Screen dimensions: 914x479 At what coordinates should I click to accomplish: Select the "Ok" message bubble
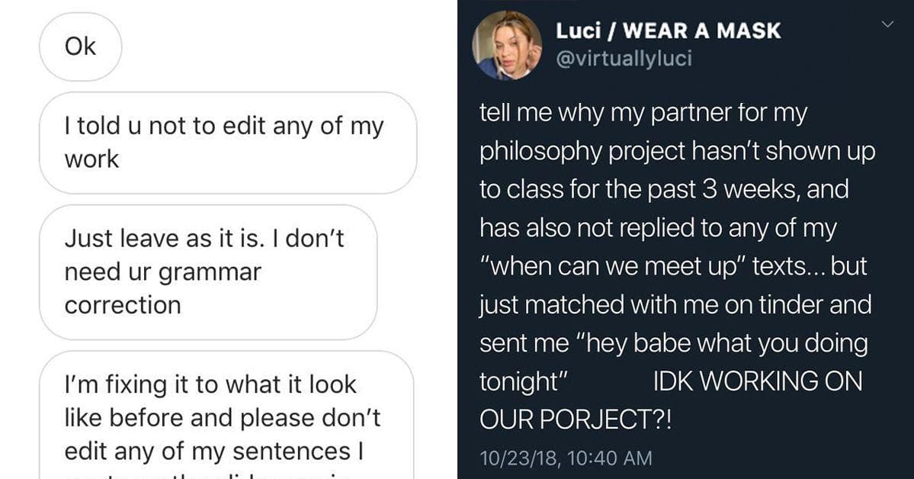[x=80, y=46]
